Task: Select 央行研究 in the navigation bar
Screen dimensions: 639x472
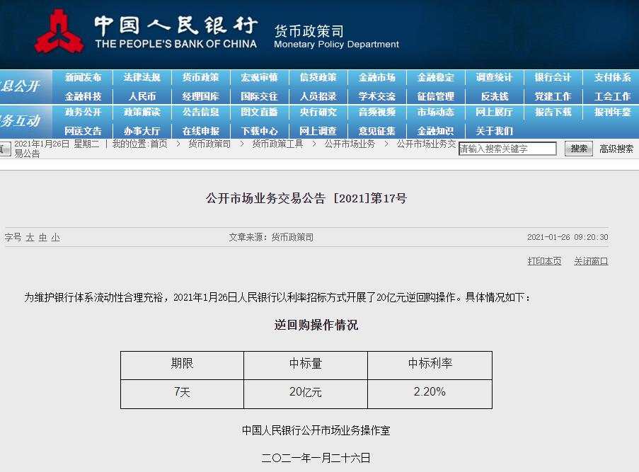Action: tap(318, 112)
